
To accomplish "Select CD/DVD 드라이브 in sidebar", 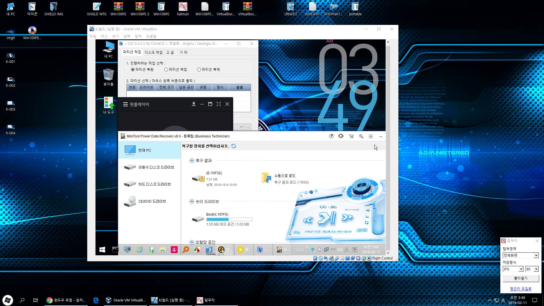I will pyautogui.click(x=150, y=201).
